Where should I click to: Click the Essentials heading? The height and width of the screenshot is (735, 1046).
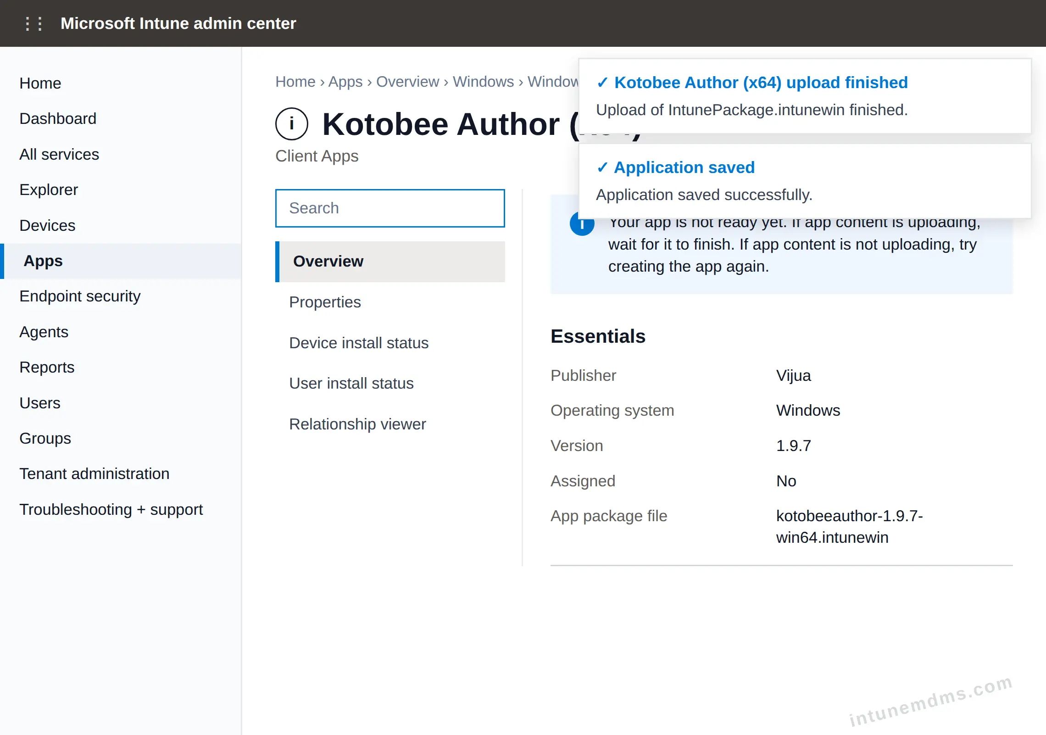pos(598,336)
